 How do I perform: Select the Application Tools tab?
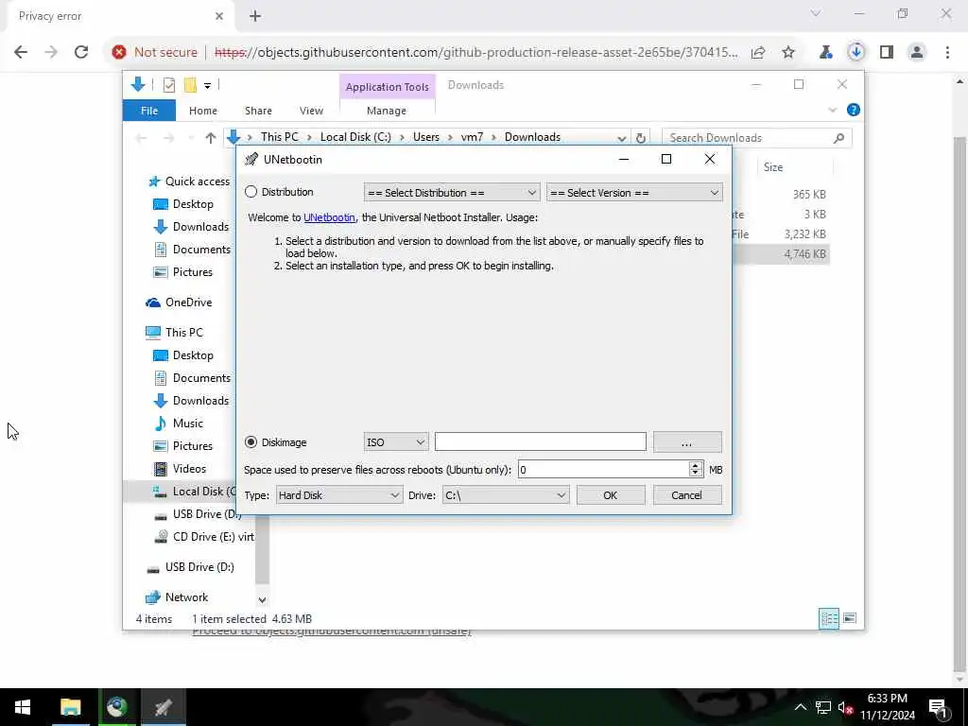[x=387, y=87]
